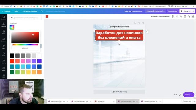Click the undo arrow in header
Image resolution: width=196 pixels, height=110 pixels.
tap(42, 11)
